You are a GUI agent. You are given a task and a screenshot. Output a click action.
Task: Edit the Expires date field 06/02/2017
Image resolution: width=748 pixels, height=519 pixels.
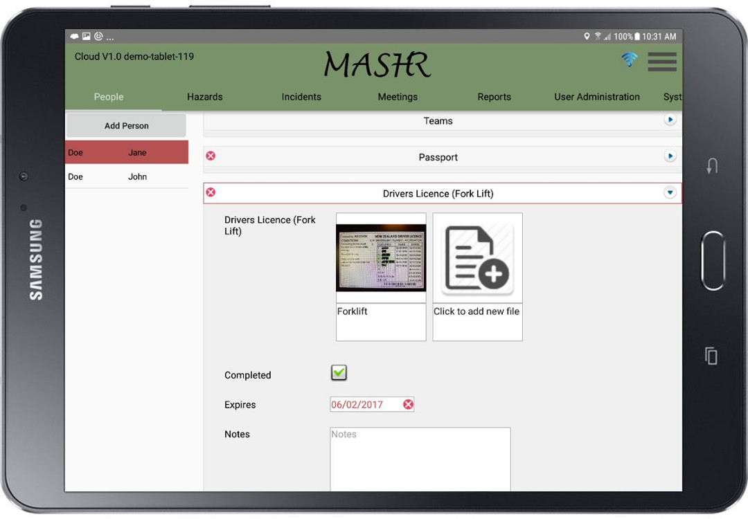click(x=364, y=405)
